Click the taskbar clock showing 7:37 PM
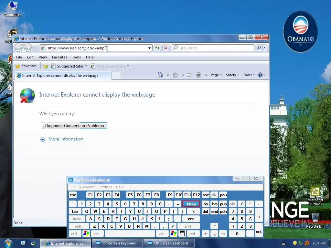This screenshot has height=248, width=331. coord(319,243)
